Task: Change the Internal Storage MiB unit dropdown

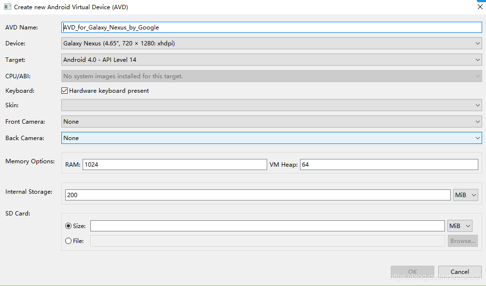Action: click(466, 195)
